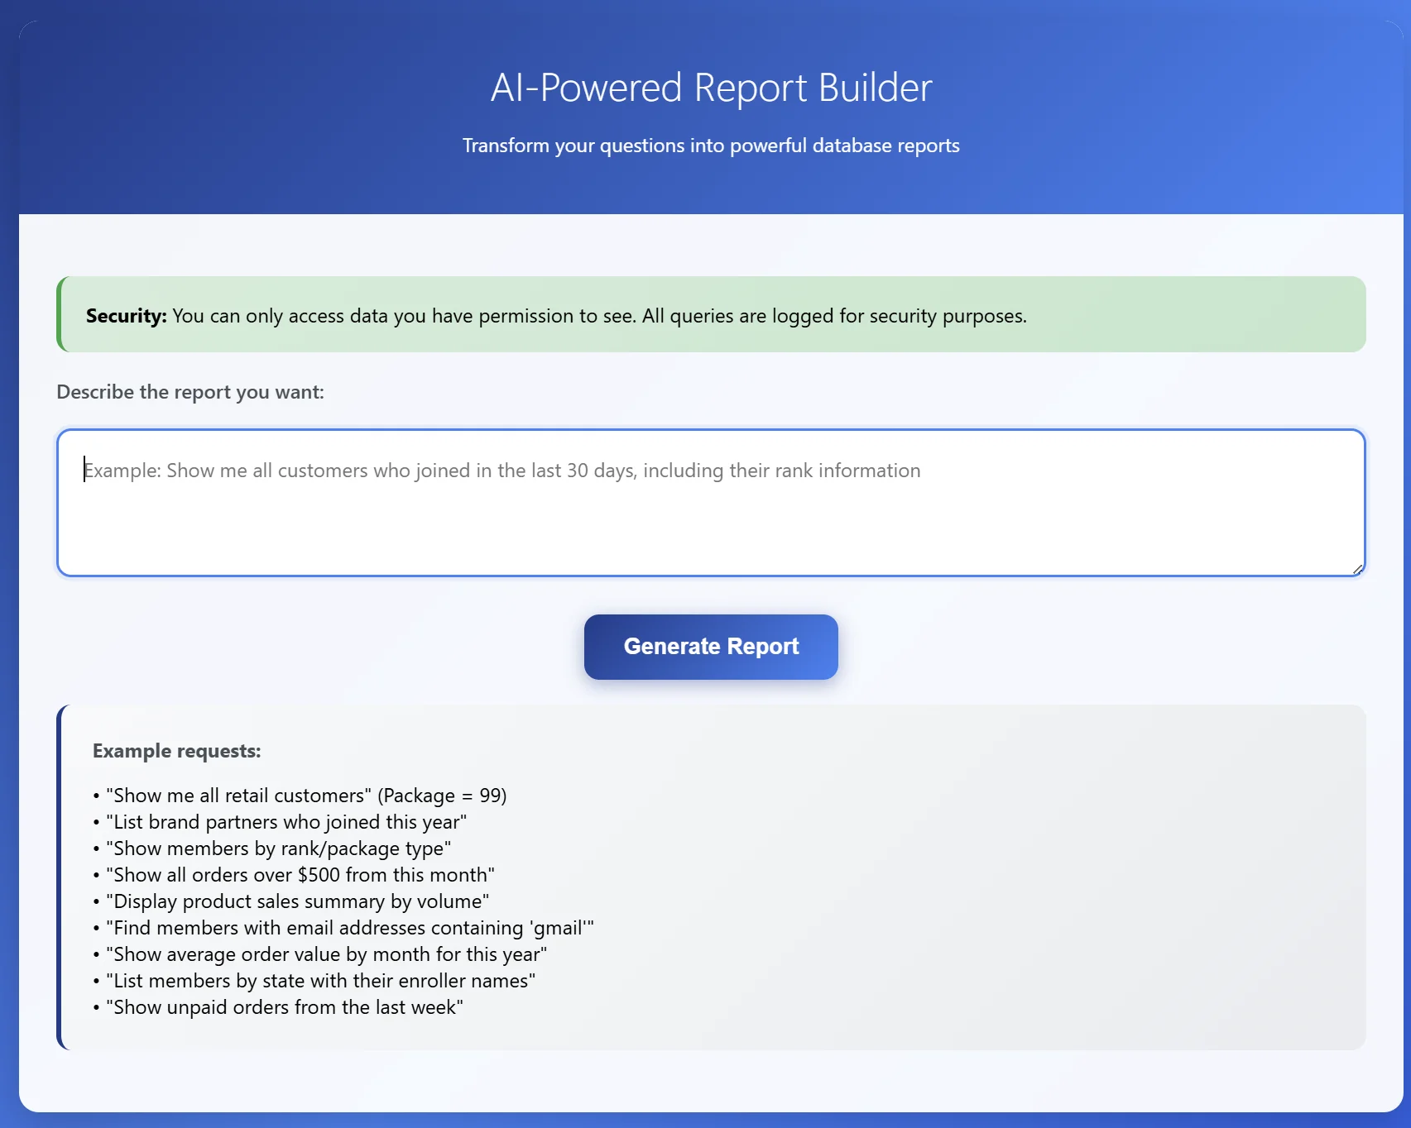Click 'Show members by rank/package type' example

pyautogui.click(x=278, y=848)
